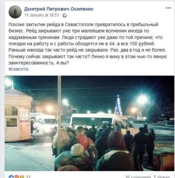View the 7 shares list

pos(162,177)
